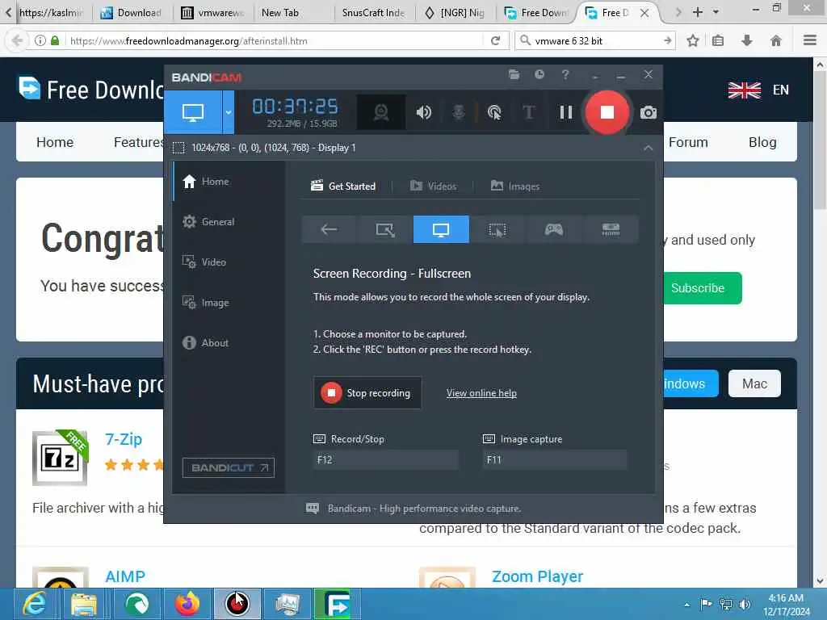
Task: Open File Explorer from the taskbar
Action: 84,604
